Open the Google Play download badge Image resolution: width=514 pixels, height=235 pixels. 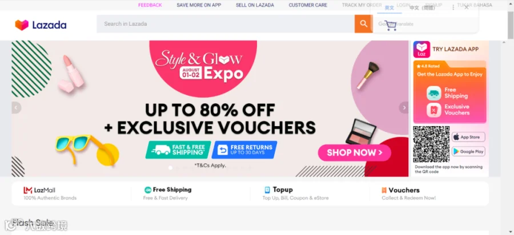point(468,152)
